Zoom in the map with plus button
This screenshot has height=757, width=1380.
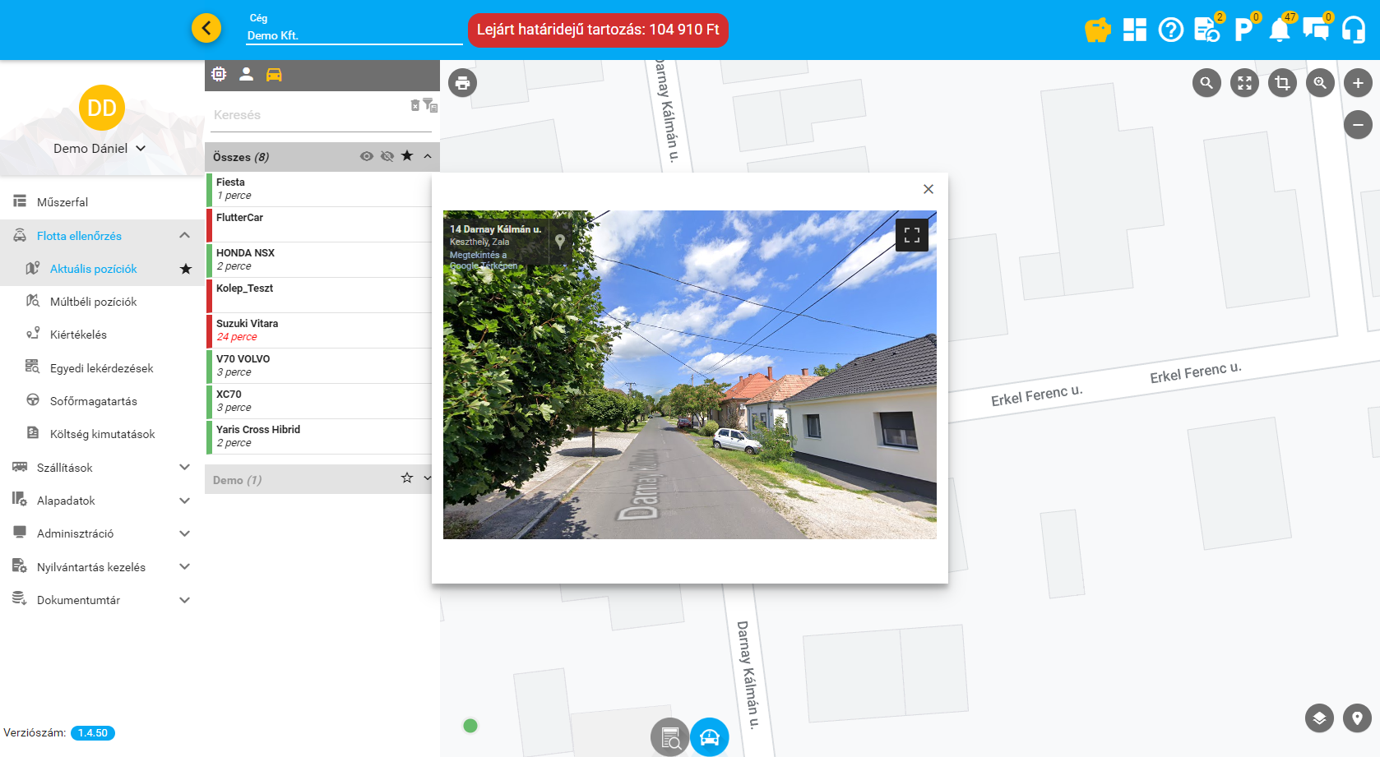(x=1358, y=83)
